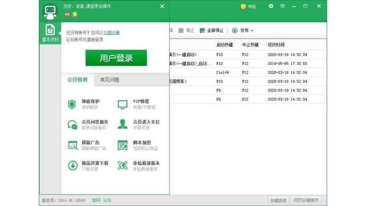Select the row dated 2019-05-05 17:30:50

pyautogui.click(x=248, y=64)
